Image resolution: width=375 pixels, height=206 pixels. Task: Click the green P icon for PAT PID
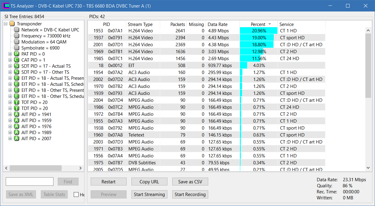(17, 54)
